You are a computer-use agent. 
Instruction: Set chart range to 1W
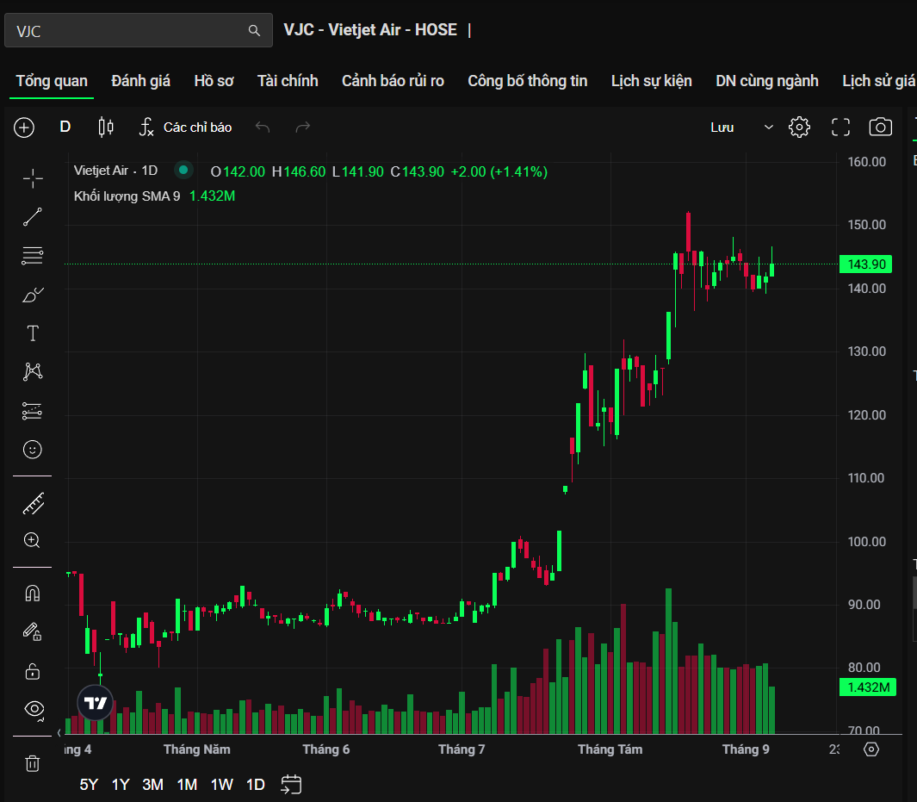click(x=221, y=785)
